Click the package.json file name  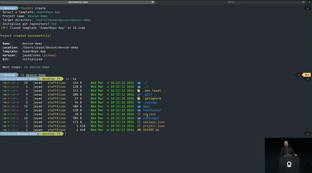click(154, 122)
